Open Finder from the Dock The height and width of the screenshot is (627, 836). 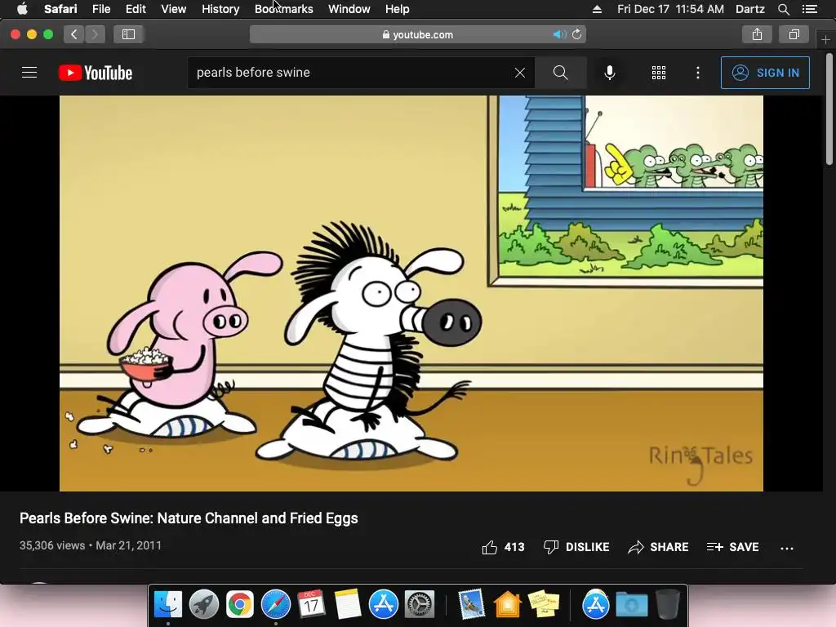(168, 604)
